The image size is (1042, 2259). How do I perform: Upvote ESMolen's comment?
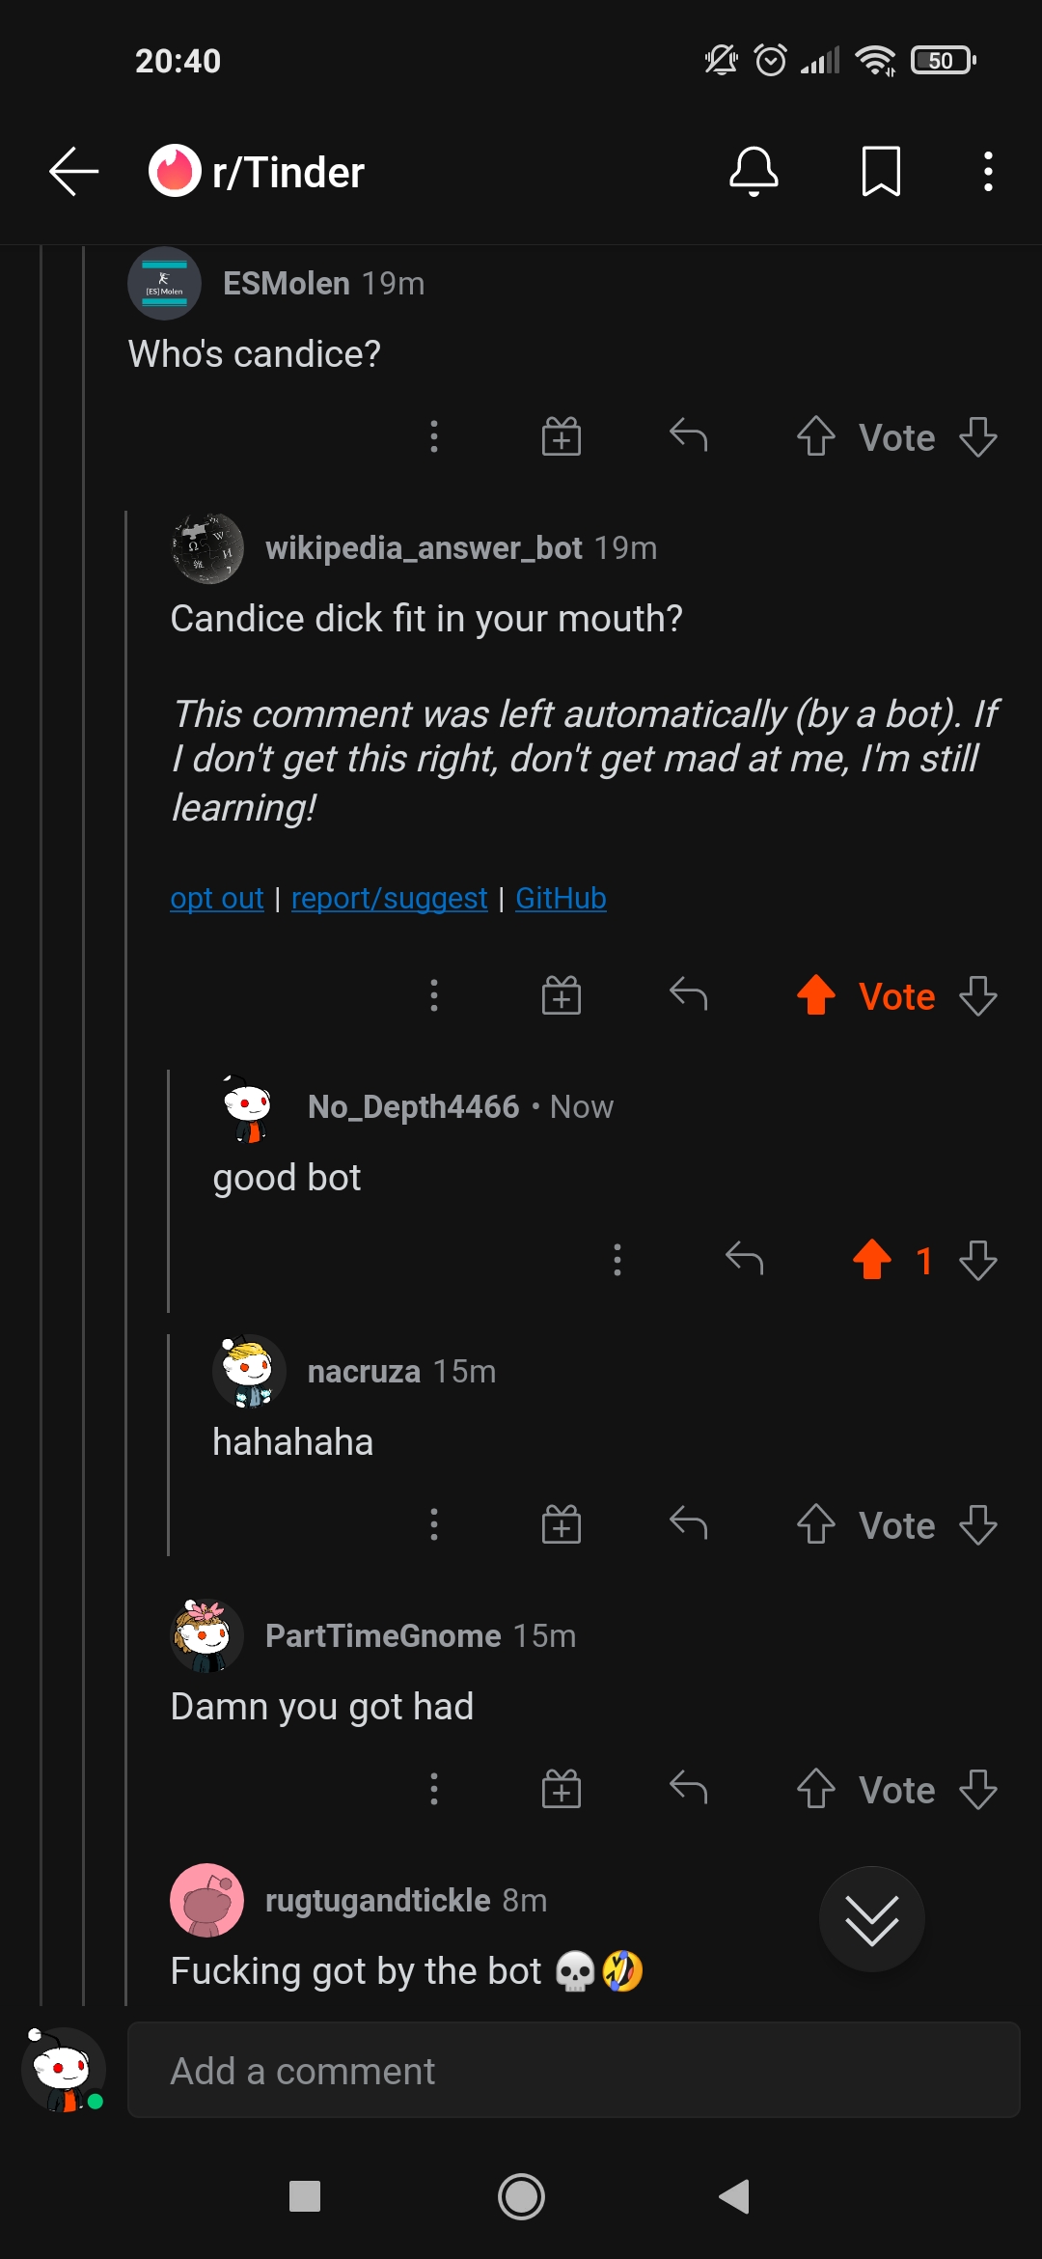pyautogui.click(x=816, y=437)
